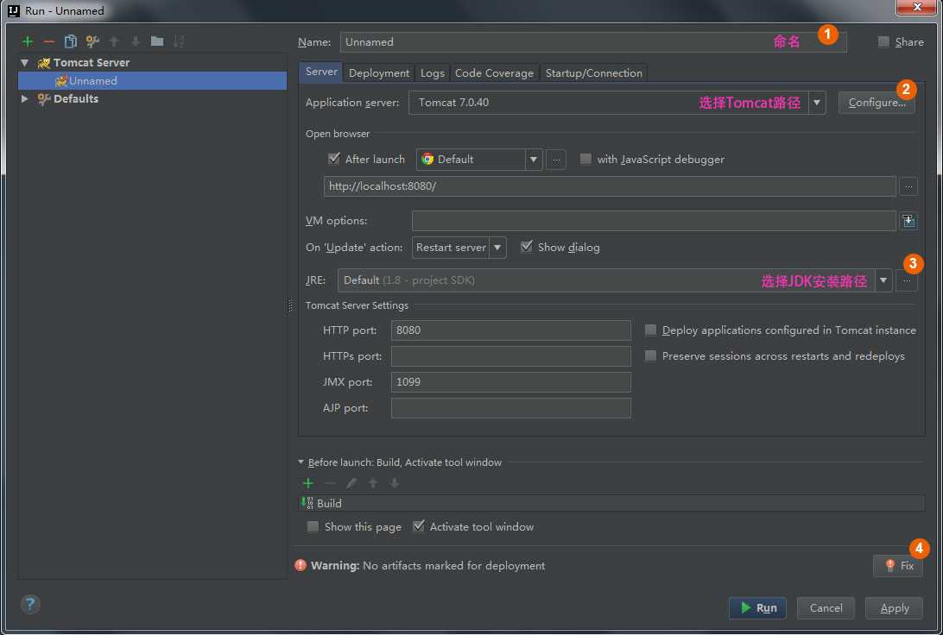Switch to Server tab
Viewport: 943px width, 635px height.
coord(321,72)
